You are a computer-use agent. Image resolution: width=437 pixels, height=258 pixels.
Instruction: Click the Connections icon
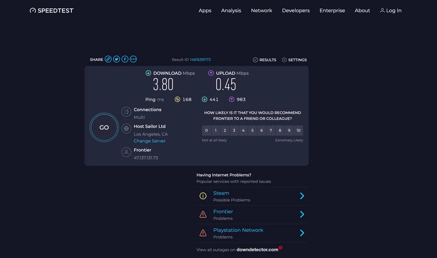coord(126,112)
